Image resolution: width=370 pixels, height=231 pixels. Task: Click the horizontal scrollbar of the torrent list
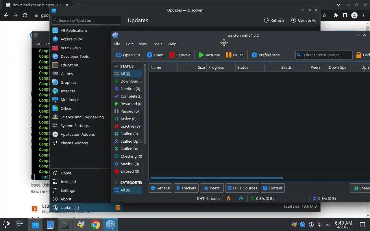coord(217,178)
